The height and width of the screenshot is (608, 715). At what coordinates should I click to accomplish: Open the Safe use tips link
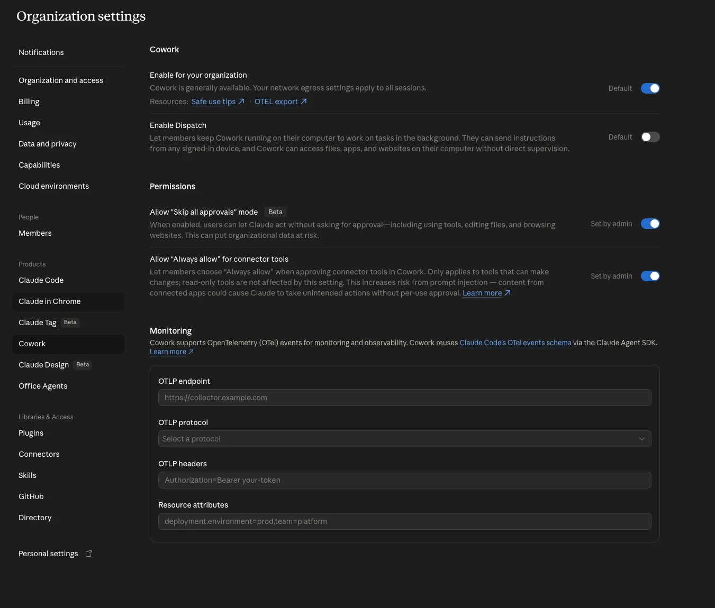tap(218, 102)
